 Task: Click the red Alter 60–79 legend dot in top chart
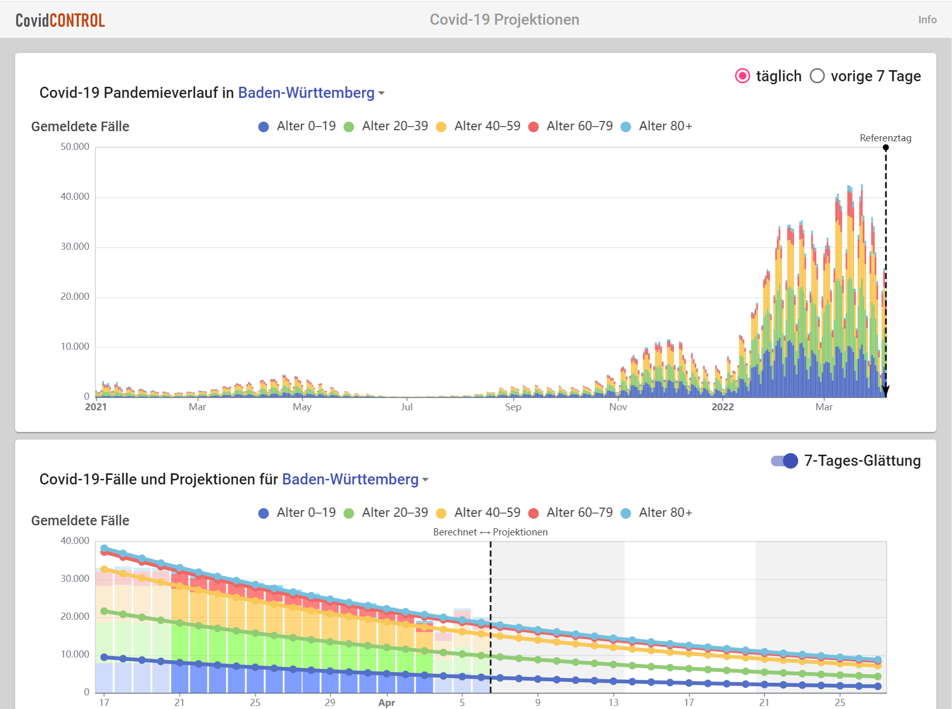click(x=533, y=127)
